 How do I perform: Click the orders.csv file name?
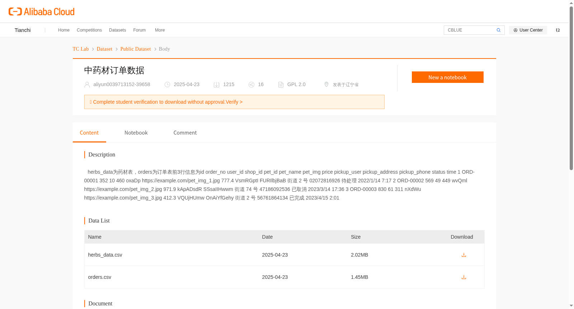tap(100, 277)
